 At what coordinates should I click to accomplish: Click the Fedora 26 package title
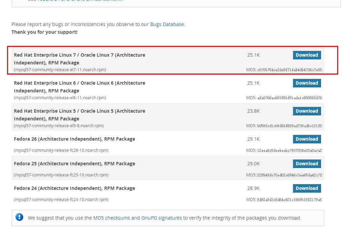[x=74, y=139]
